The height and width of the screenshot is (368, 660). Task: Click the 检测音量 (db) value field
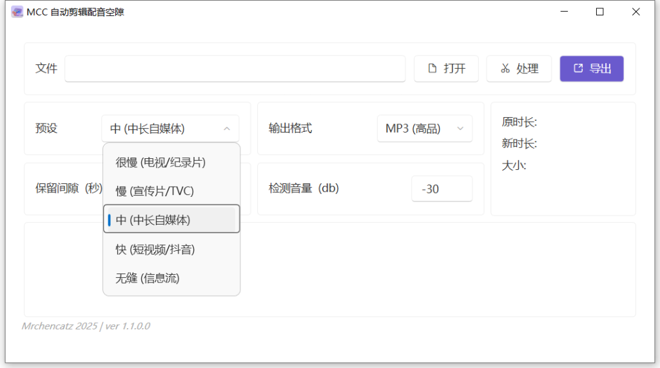pos(442,189)
